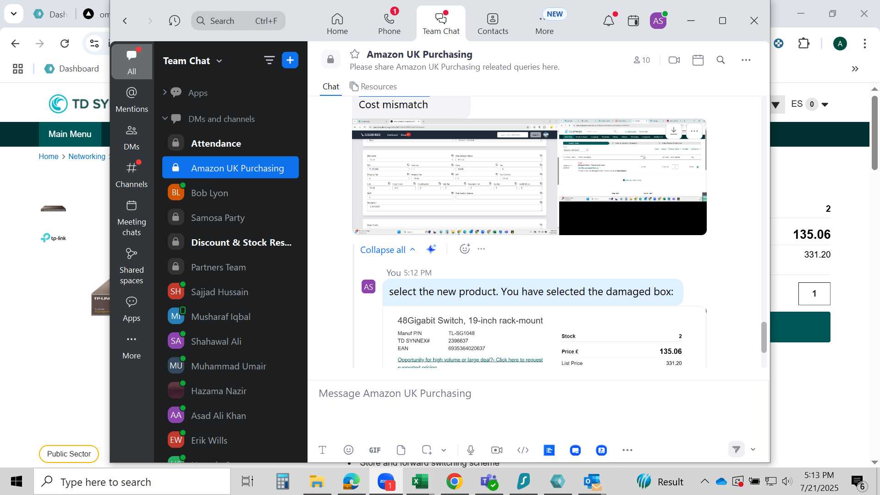
Task: Open Muhammad Umair chat
Action: 230,366
